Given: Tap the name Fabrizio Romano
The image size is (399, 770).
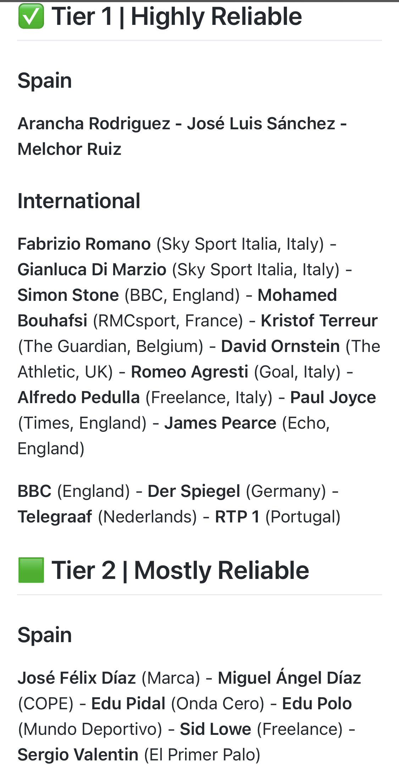Looking at the screenshot, I should point(84,244).
